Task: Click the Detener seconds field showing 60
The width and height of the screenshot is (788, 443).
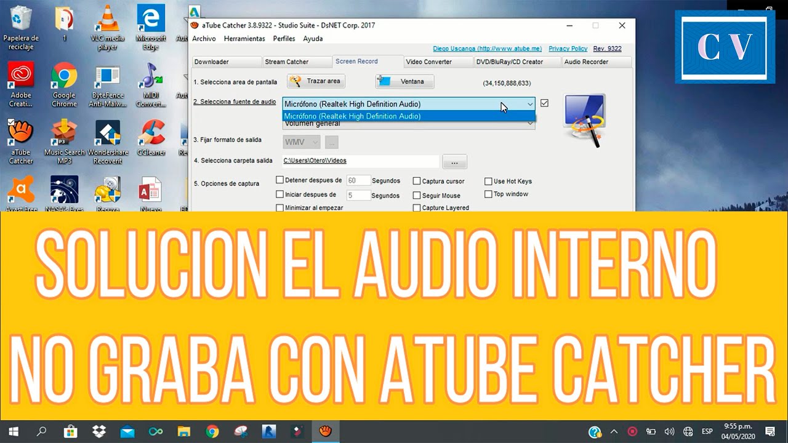Action: [x=358, y=181]
